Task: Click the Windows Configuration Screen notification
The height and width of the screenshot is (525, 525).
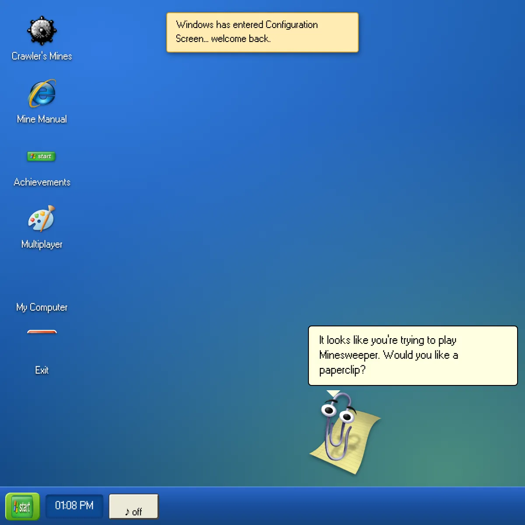Action: coord(262,32)
